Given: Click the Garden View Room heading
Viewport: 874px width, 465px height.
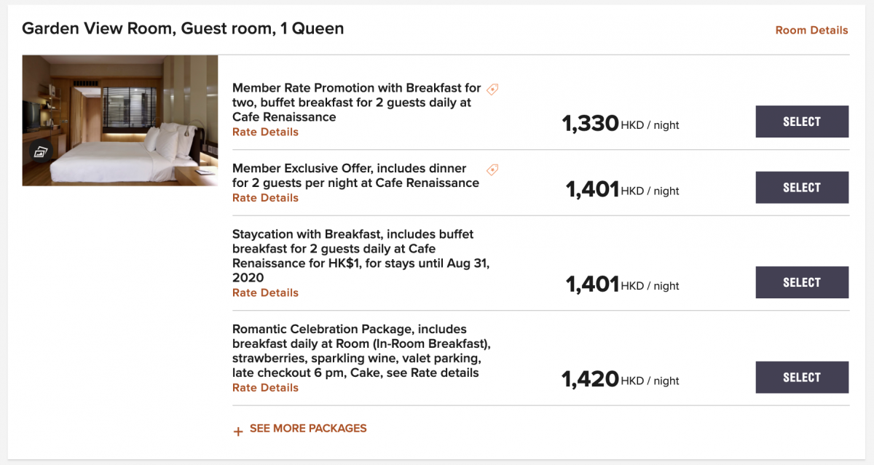Looking at the screenshot, I should (183, 29).
